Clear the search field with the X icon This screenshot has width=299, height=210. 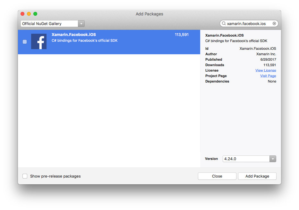[x=274, y=23]
